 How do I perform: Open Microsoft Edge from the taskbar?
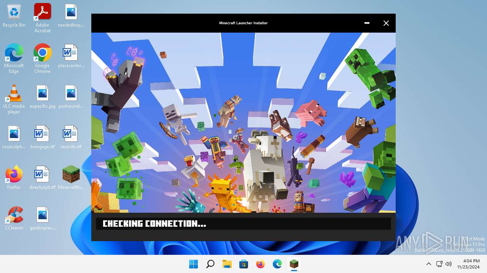(x=277, y=264)
